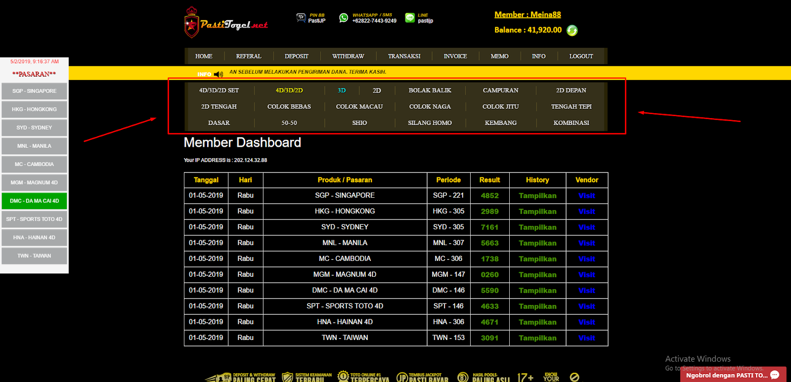
Task: Show history for TWN - TAIWAN row
Action: 537,338
